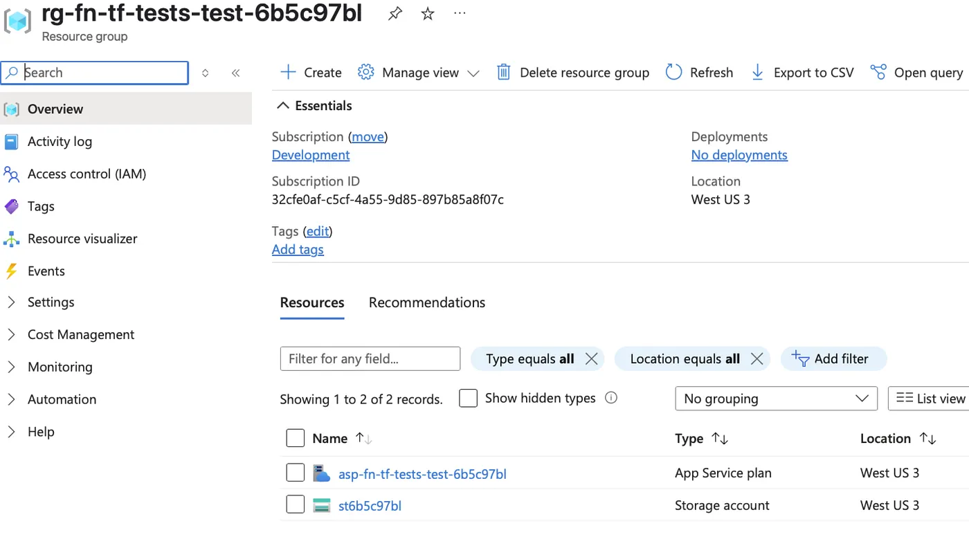Expand the Help sidebar group
969x537 pixels.
[11, 432]
